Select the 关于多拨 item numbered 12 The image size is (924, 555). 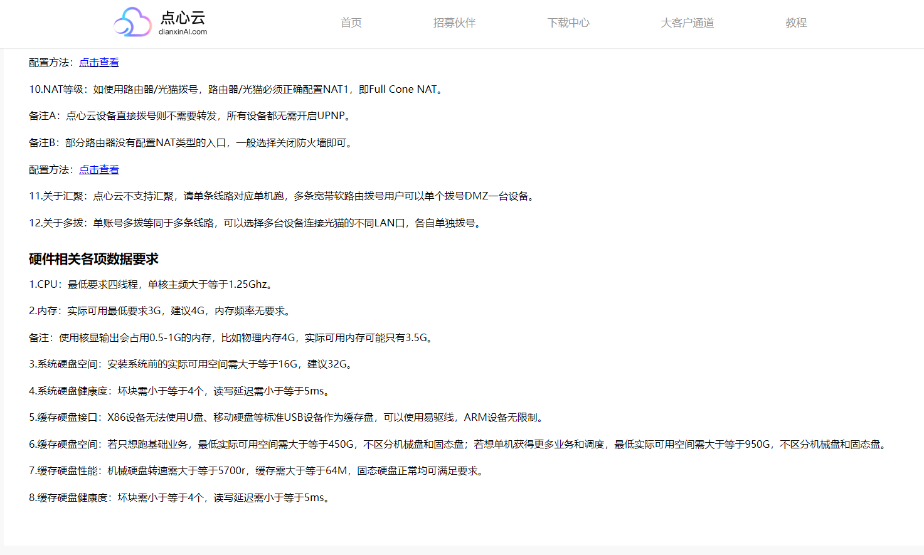pos(253,223)
